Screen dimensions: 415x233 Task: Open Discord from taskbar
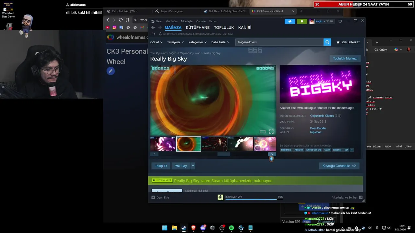click(x=203, y=228)
